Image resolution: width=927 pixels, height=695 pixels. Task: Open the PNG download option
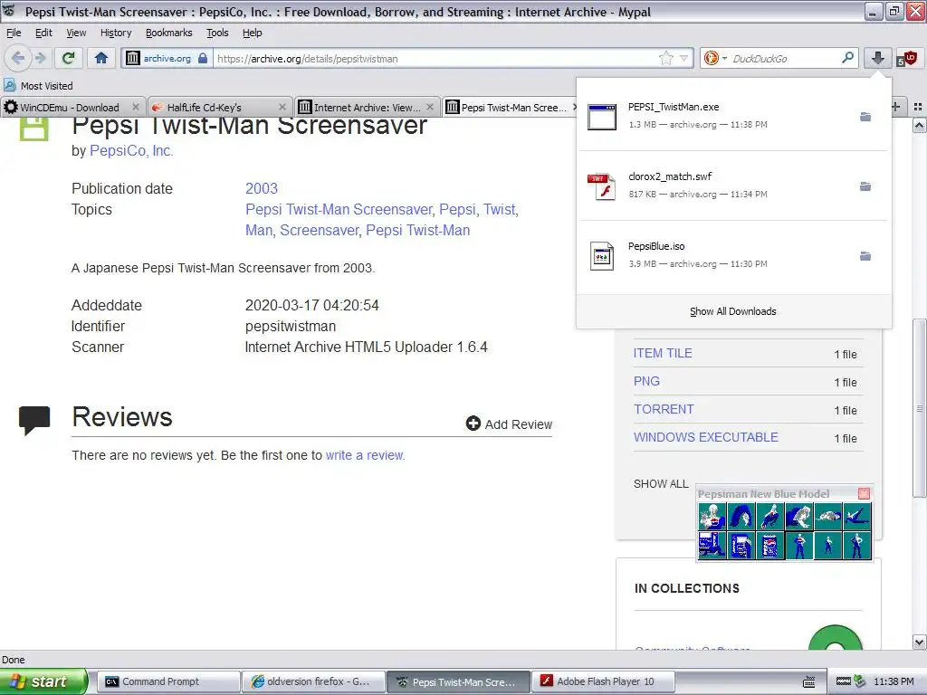click(646, 381)
